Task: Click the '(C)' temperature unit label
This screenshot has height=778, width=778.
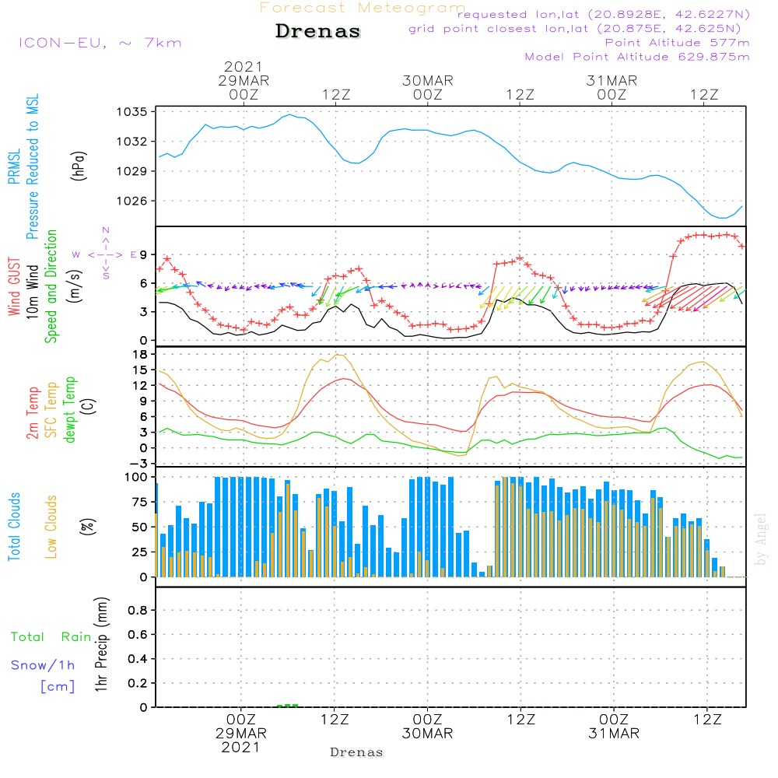Action: tap(88, 406)
